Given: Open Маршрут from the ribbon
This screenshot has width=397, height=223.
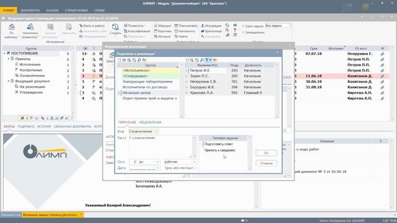Looking at the screenshot, I should 163,25.
